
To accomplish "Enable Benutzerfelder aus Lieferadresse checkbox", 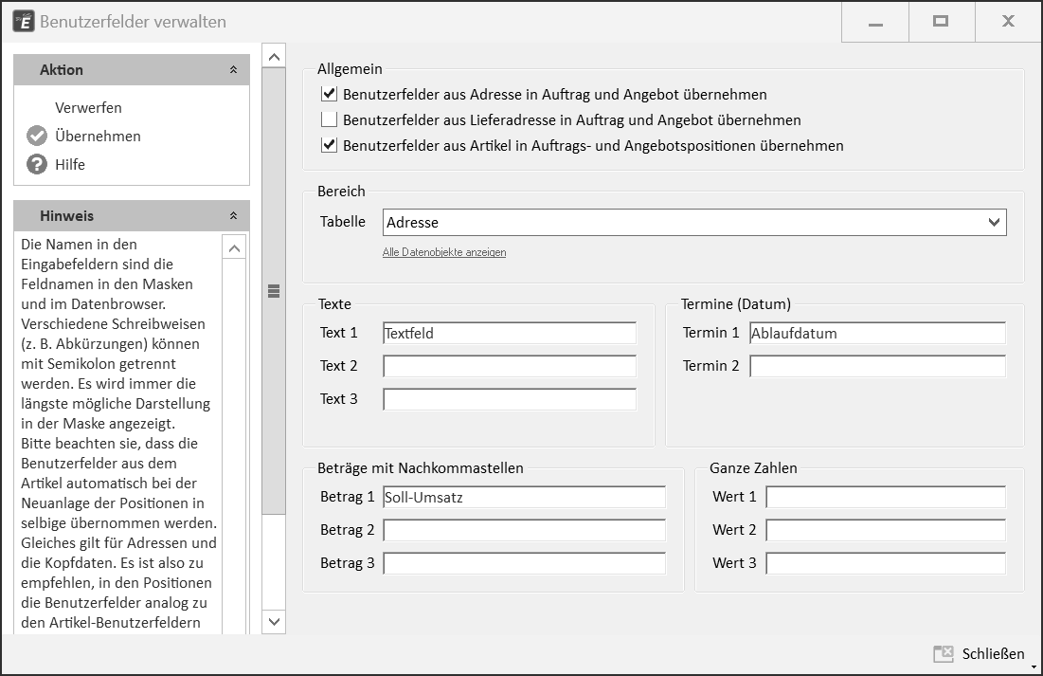I will coord(330,120).
